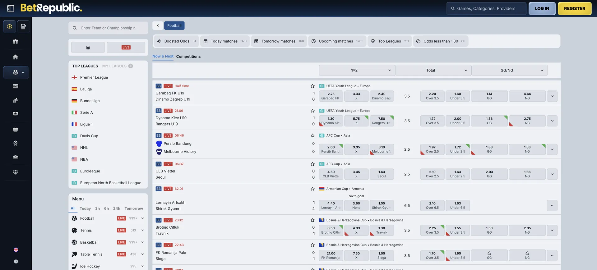Select the 24h filter in Menu
Viewport: 597px width, 270px height.
pos(117,208)
